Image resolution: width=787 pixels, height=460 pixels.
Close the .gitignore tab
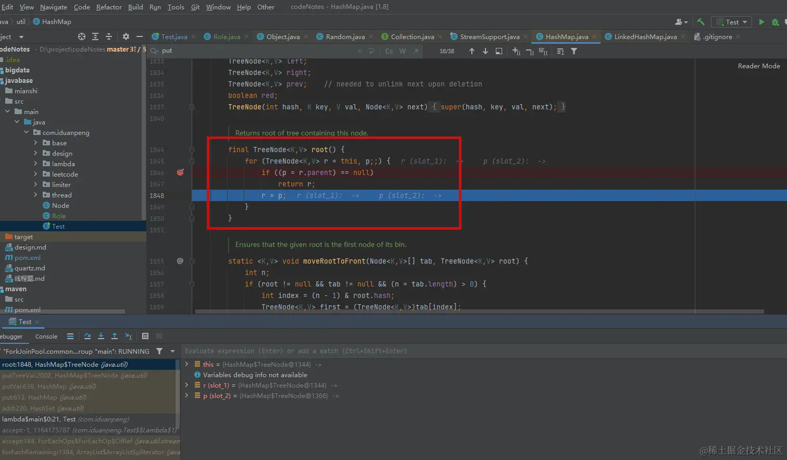pyautogui.click(x=738, y=36)
